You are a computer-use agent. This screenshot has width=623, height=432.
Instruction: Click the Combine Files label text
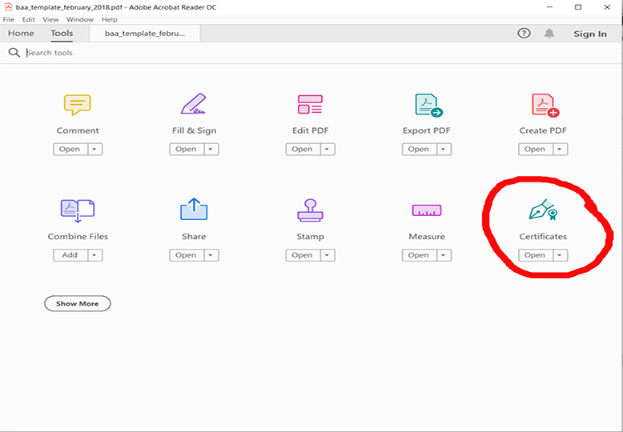coord(78,237)
